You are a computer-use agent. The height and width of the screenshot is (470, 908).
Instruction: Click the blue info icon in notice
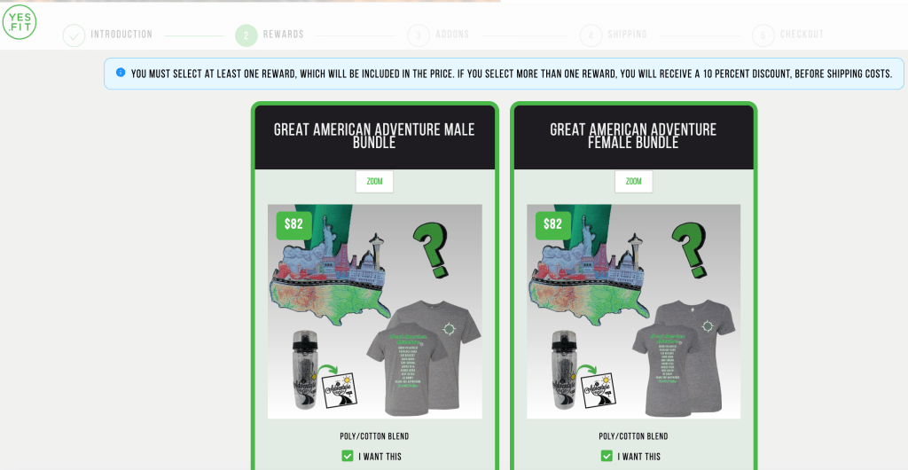tap(121, 73)
